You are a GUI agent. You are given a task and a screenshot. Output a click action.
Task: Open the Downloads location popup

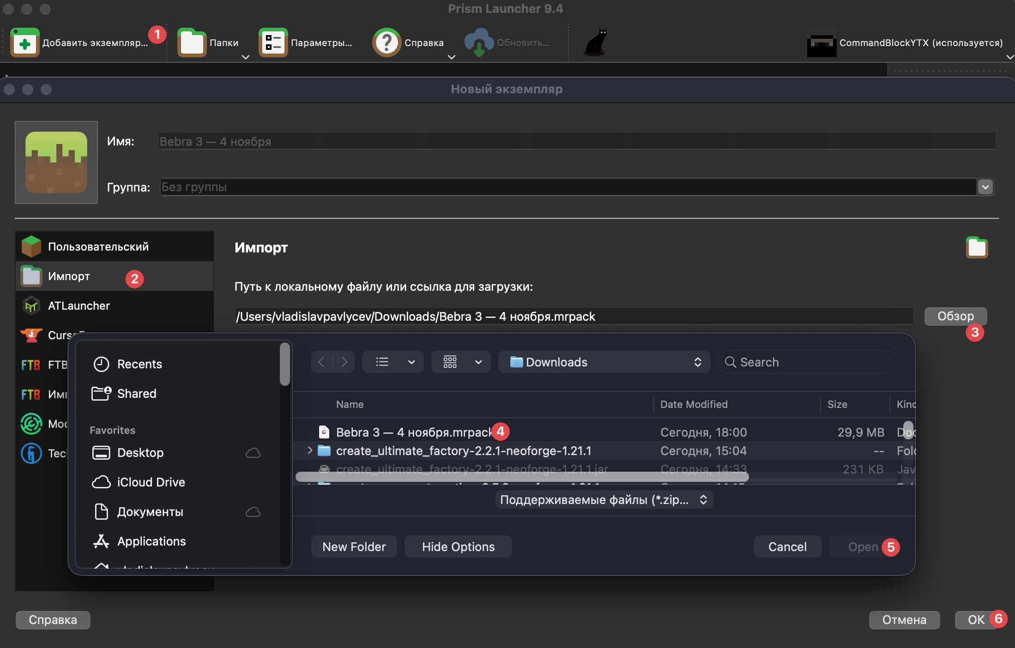coord(604,362)
